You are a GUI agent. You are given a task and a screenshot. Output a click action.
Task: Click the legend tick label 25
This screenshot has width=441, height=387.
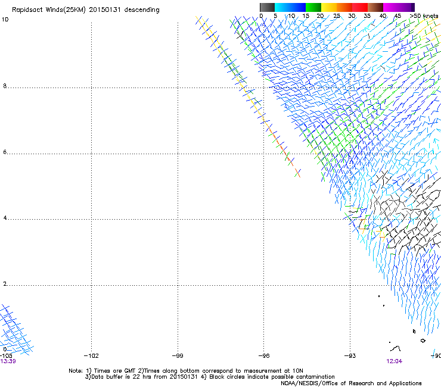click(x=337, y=16)
